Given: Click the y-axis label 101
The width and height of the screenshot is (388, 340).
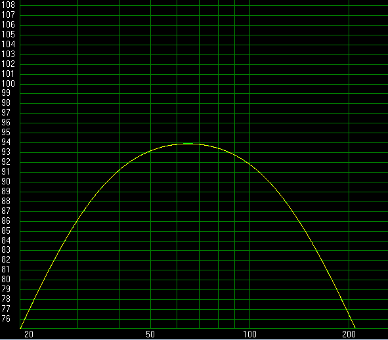Looking at the screenshot, I should click(8, 74).
